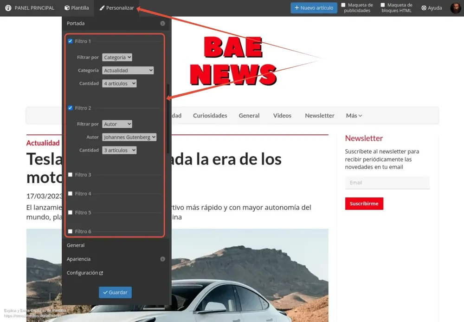Open the user avatar in top bar

[455, 8]
